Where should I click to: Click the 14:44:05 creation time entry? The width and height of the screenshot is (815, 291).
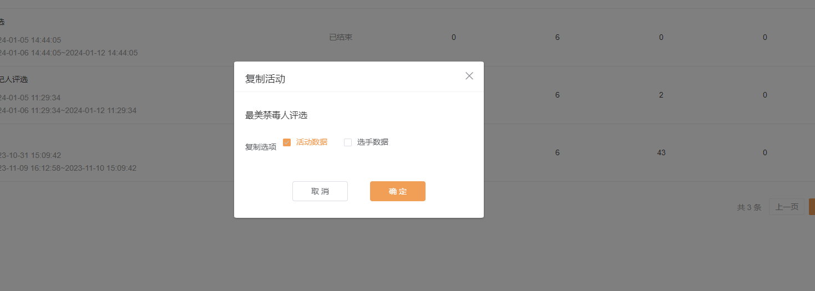click(x=31, y=40)
